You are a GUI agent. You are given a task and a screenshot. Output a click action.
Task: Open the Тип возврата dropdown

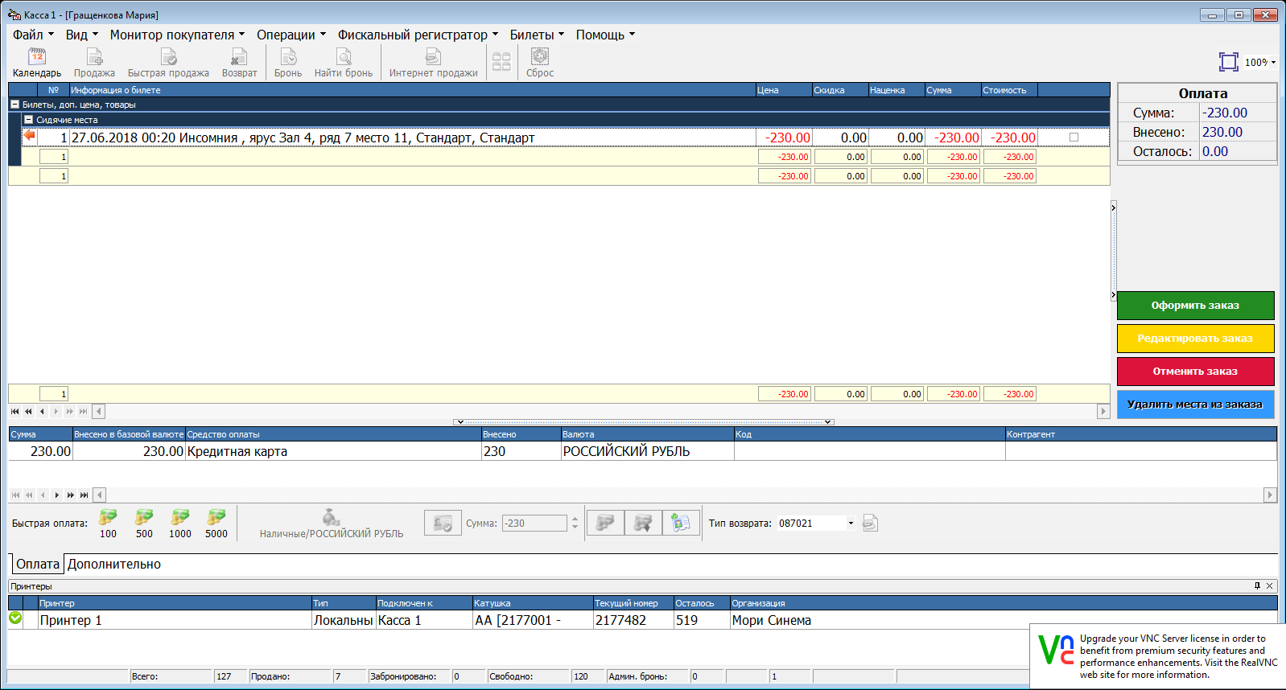point(851,524)
